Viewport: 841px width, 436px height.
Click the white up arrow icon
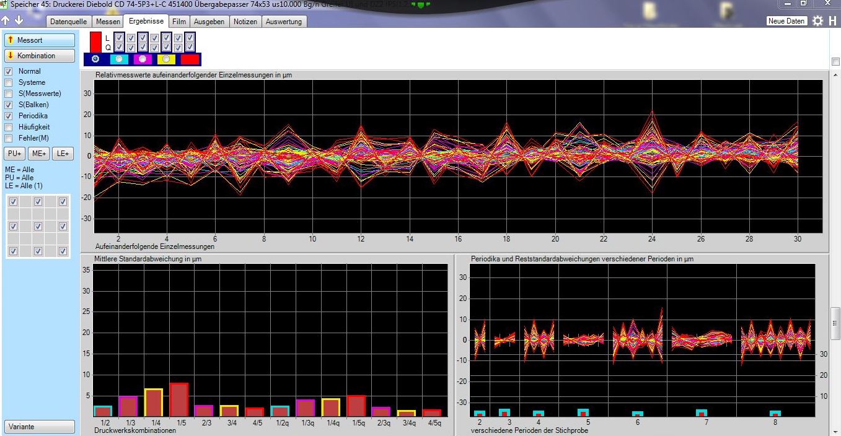(6, 21)
